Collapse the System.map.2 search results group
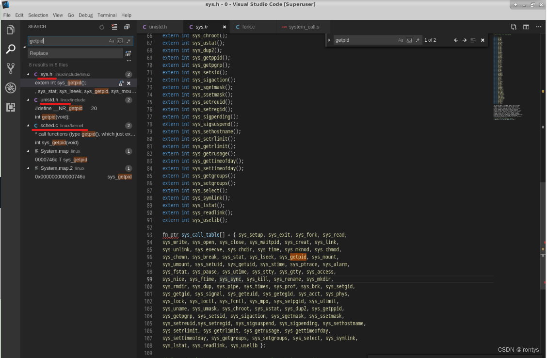Image resolution: width=547 pixels, height=358 pixels. coord(28,168)
